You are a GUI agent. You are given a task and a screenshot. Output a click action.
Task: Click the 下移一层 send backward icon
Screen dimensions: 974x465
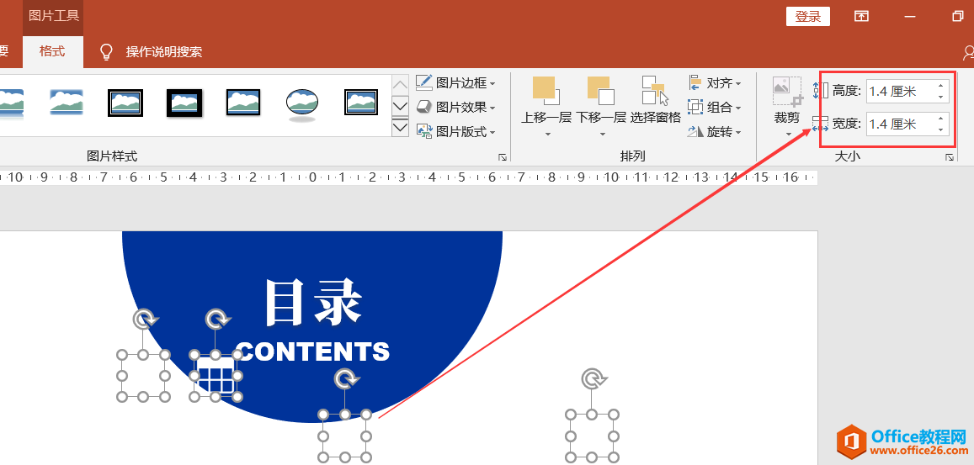601,91
